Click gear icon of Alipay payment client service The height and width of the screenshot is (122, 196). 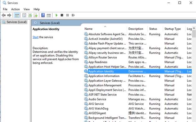coord(86,48)
